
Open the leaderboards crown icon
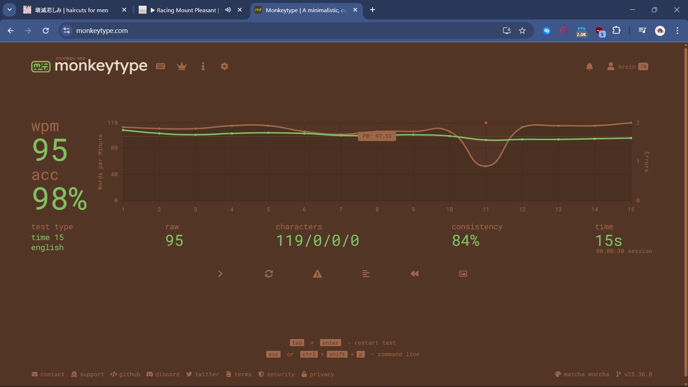pos(182,66)
